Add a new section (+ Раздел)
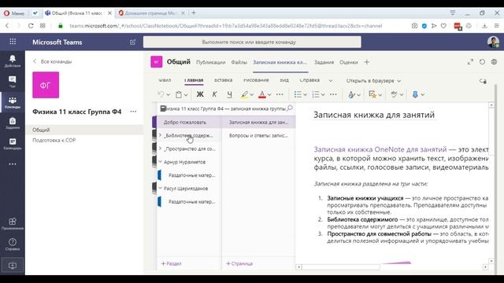Image resolution: width=504 pixels, height=283 pixels. tap(172, 263)
